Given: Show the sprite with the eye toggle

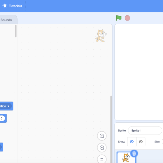Looking at the screenshot, I should 132,142.
